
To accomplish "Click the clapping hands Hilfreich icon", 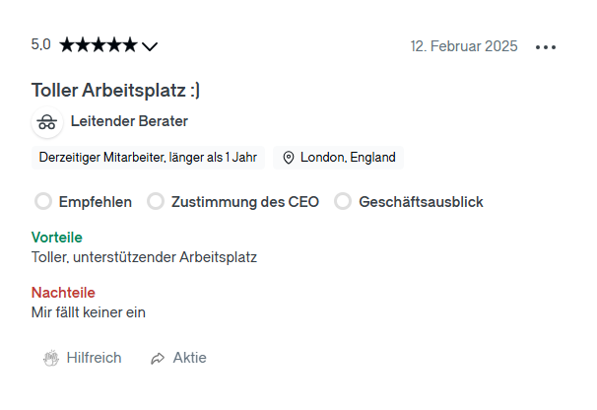I will [51, 358].
